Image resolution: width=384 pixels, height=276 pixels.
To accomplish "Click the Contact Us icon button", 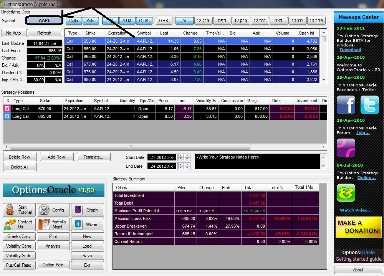I will [20, 225].
